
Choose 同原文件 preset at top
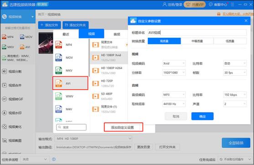point(109,45)
